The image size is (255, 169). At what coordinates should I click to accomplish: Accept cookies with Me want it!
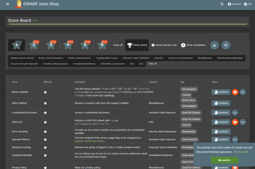(224, 160)
